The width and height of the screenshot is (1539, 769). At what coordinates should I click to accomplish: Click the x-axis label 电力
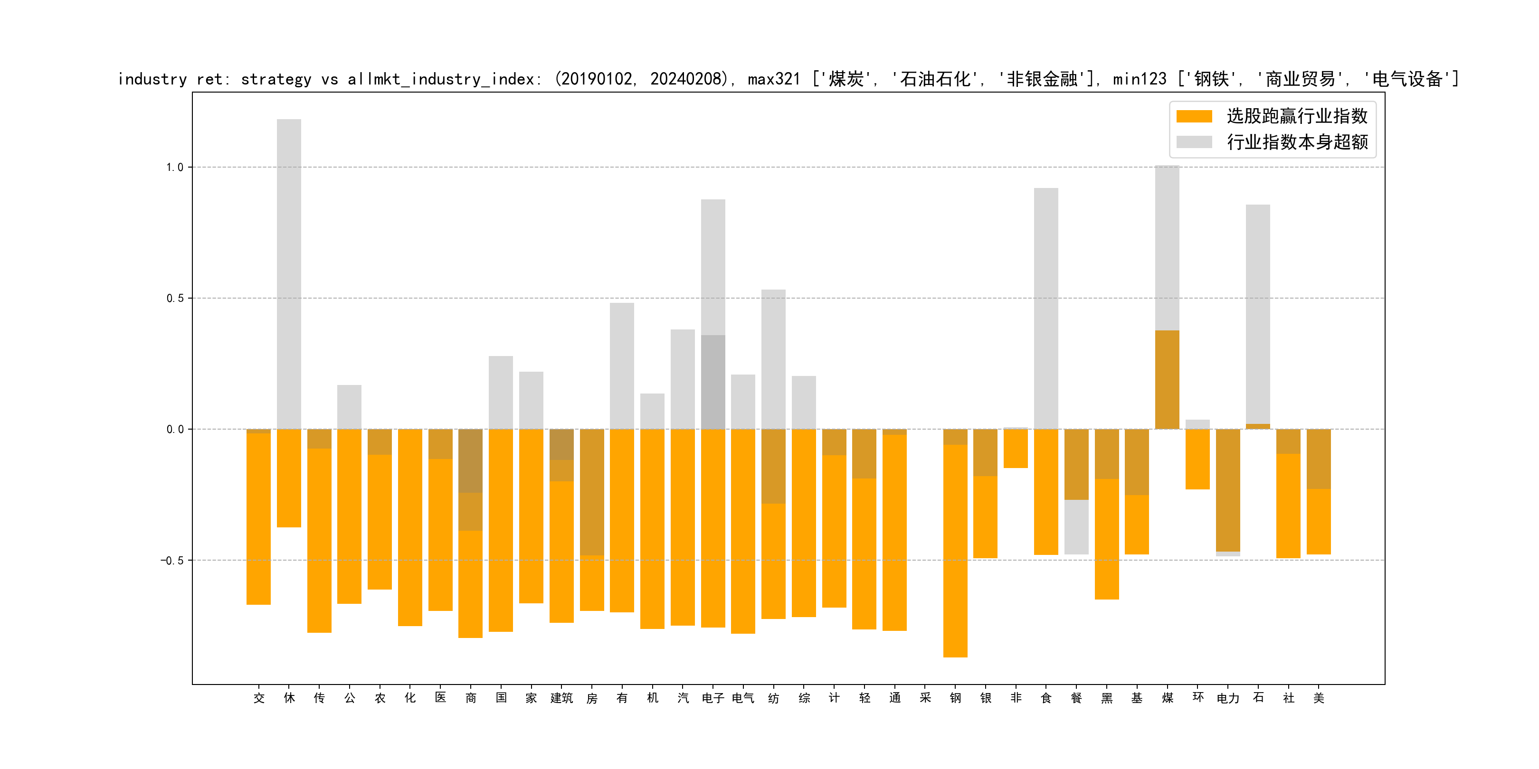pyautogui.click(x=1228, y=698)
